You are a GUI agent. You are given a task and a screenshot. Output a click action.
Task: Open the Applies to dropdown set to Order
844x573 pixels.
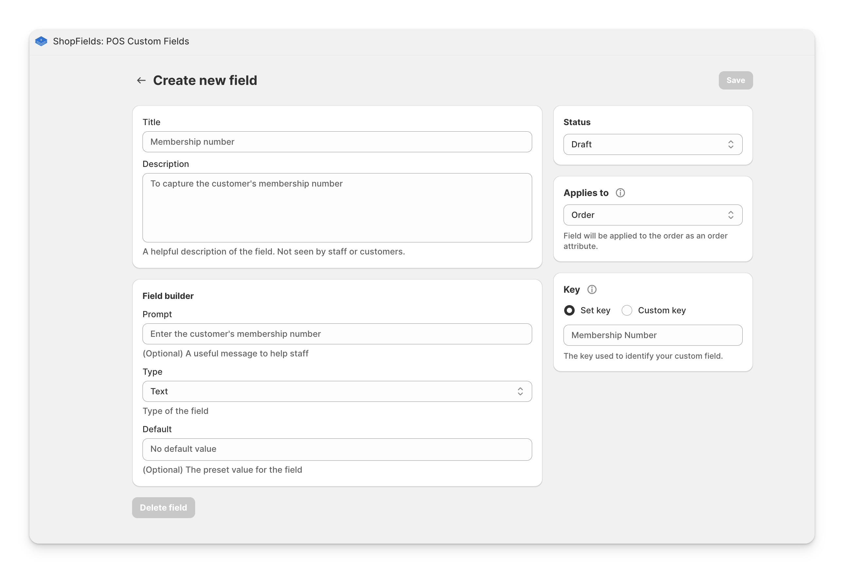point(652,215)
